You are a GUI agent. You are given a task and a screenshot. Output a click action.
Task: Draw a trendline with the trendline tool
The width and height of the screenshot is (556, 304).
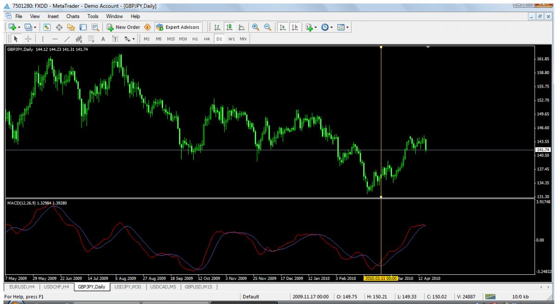67,38
